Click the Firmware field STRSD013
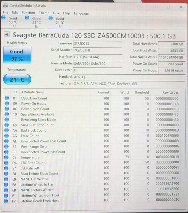 (98, 44)
